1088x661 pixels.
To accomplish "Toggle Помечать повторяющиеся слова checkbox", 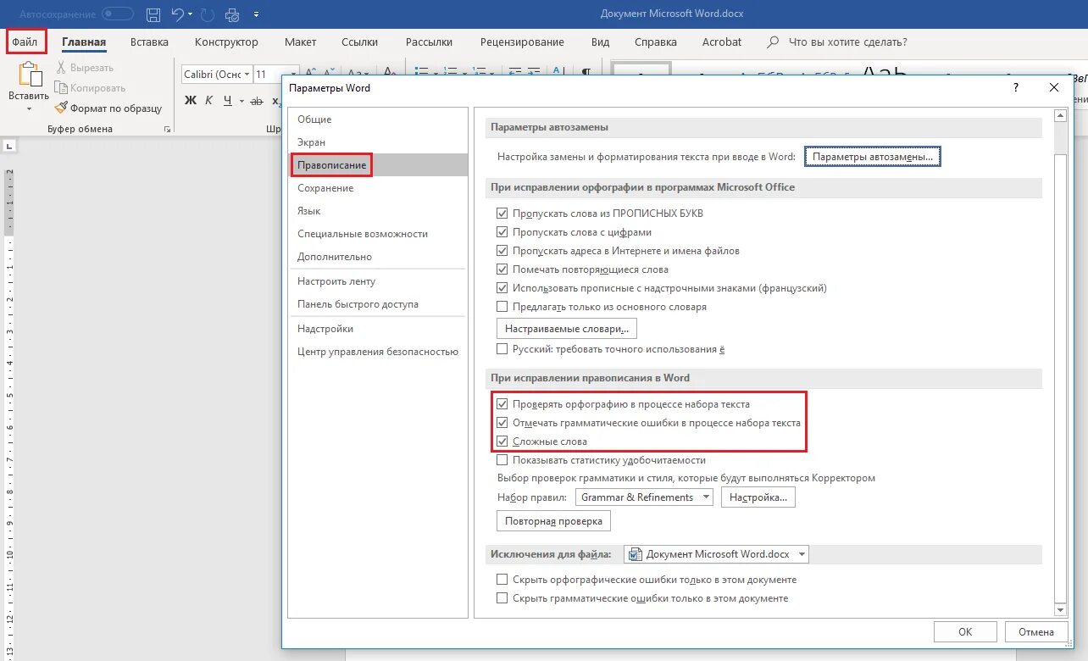I will [x=502, y=269].
